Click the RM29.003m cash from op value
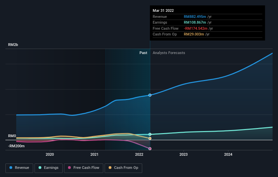The height and width of the screenshot is (177, 278). (194, 34)
